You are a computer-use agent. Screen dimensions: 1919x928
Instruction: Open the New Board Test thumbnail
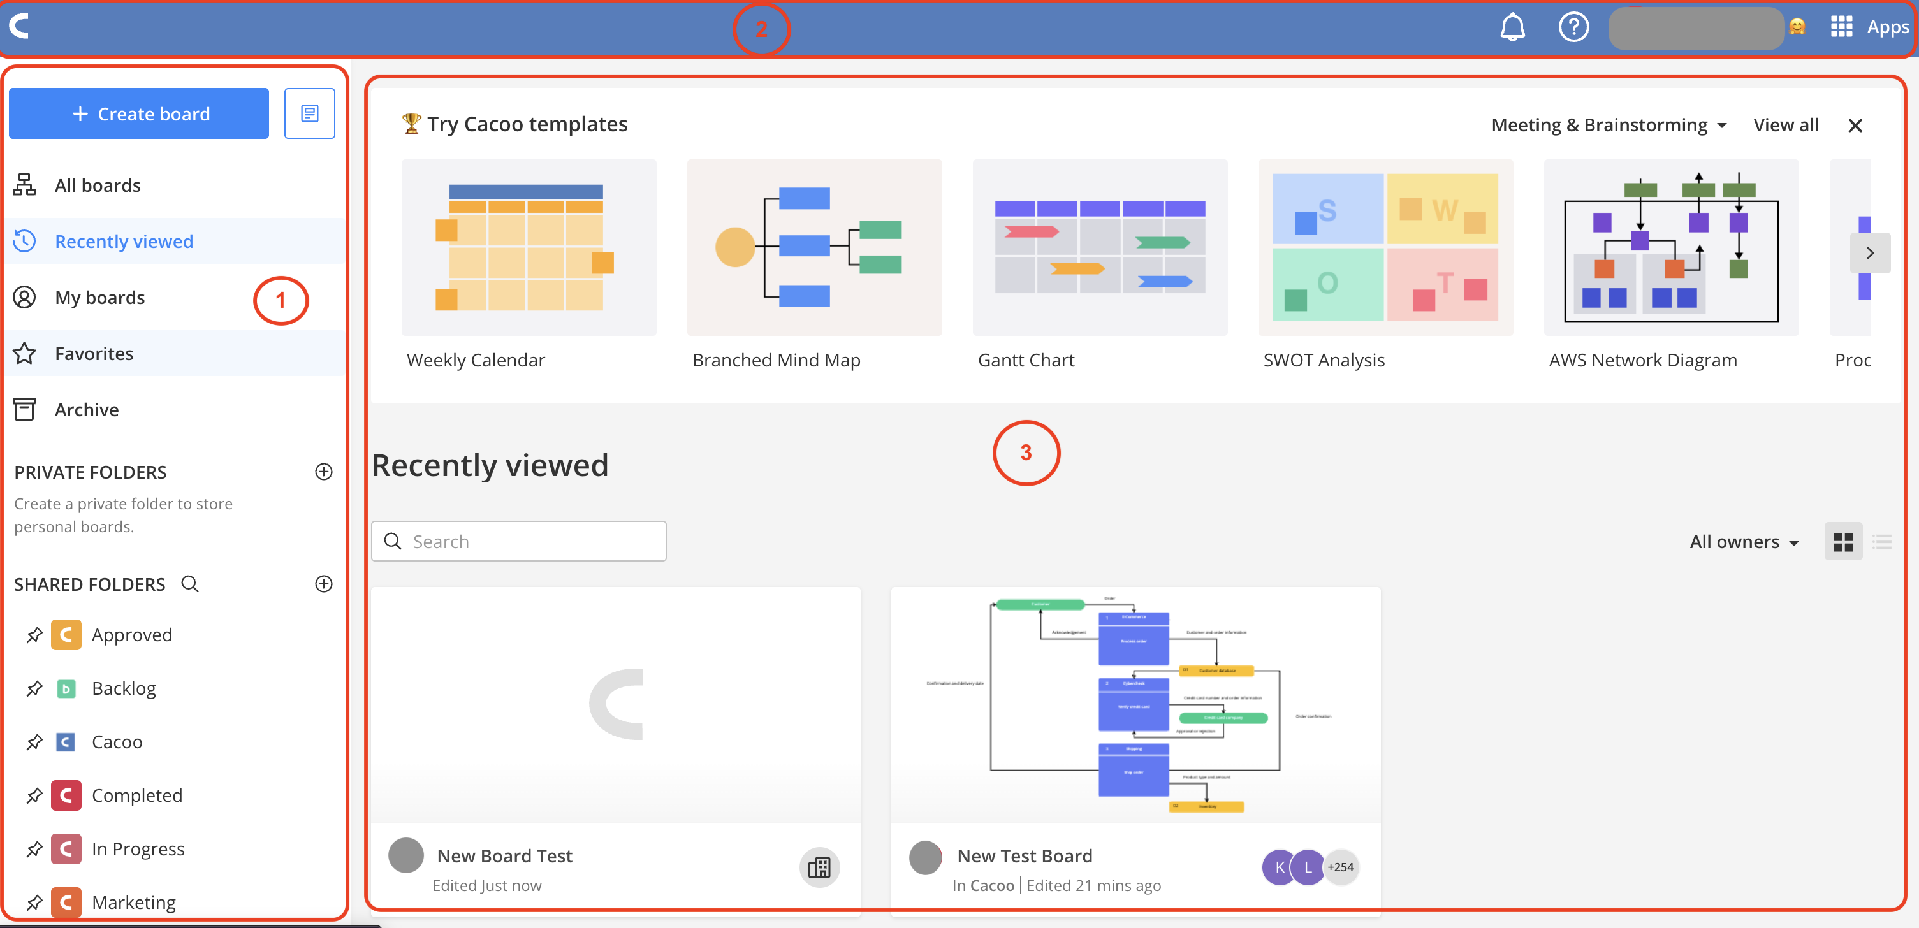(616, 704)
